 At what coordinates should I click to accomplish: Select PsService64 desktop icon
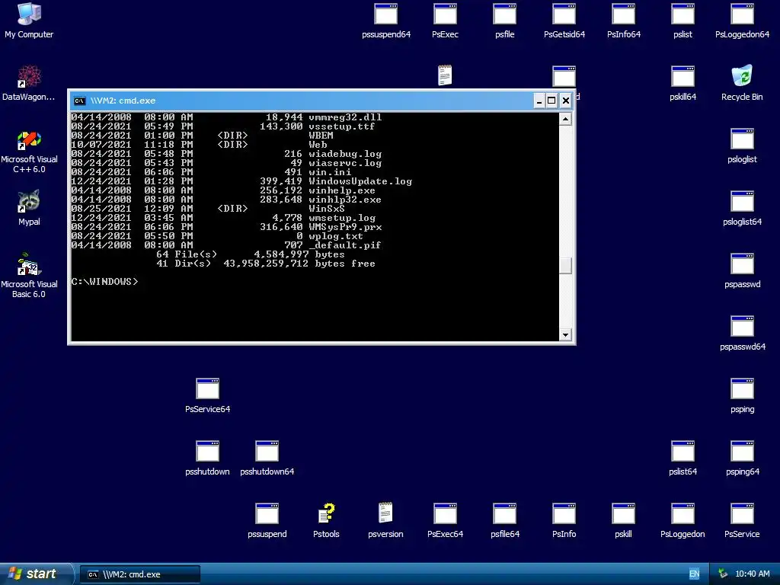point(207,395)
